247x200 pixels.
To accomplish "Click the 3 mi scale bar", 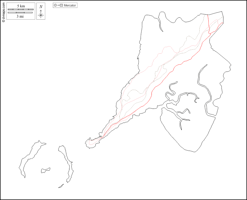I will 20,13.
